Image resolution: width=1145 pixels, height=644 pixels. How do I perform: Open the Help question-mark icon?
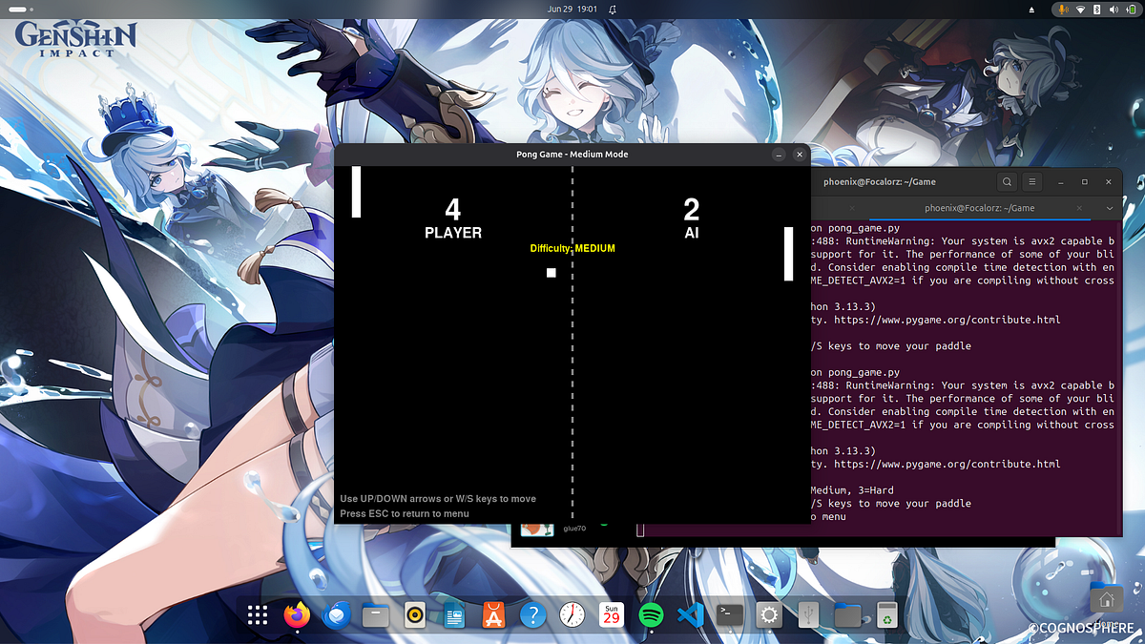point(532,615)
